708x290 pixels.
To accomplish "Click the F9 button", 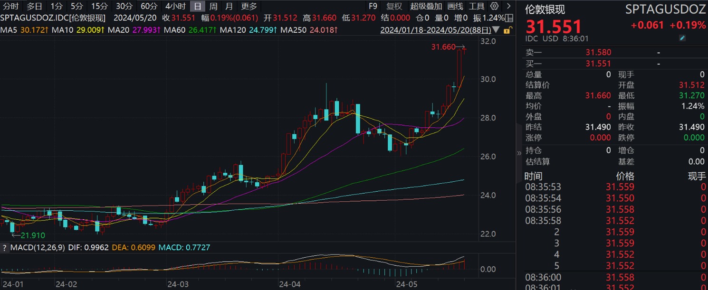I will pyautogui.click(x=373, y=6).
